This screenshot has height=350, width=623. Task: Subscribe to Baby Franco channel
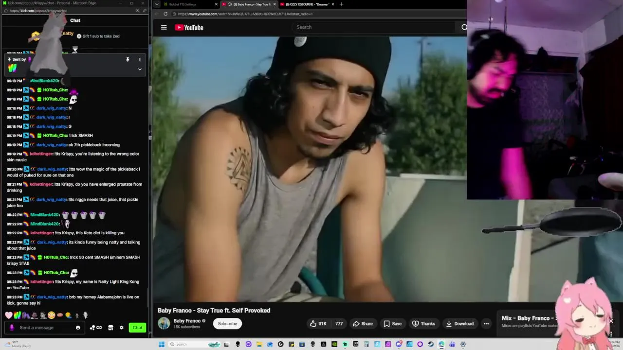pos(227,324)
